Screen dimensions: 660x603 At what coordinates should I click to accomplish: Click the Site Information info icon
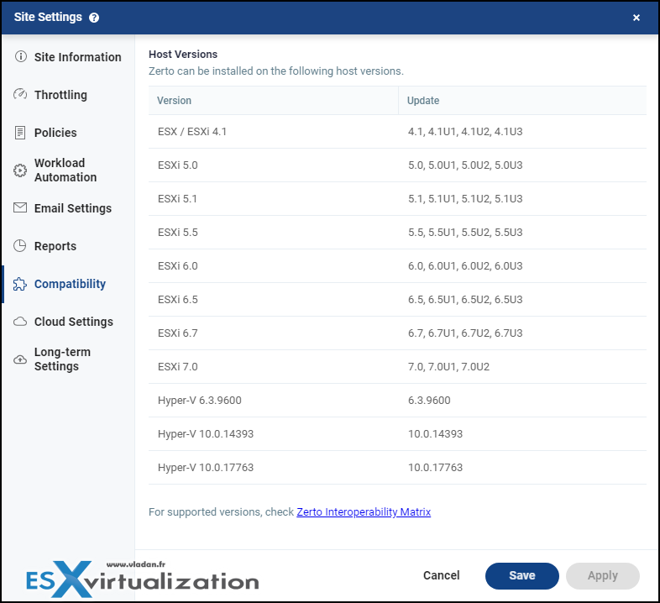21,56
